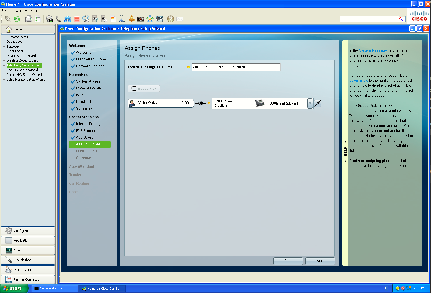Select Front Panel in the tree
The height and width of the screenshot is (293, 431).
pos(15,51)
